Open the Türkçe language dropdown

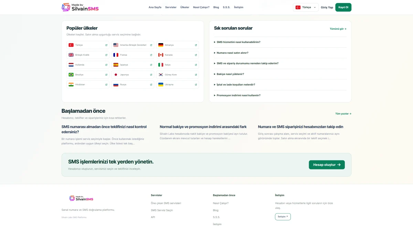pos(306,7)
